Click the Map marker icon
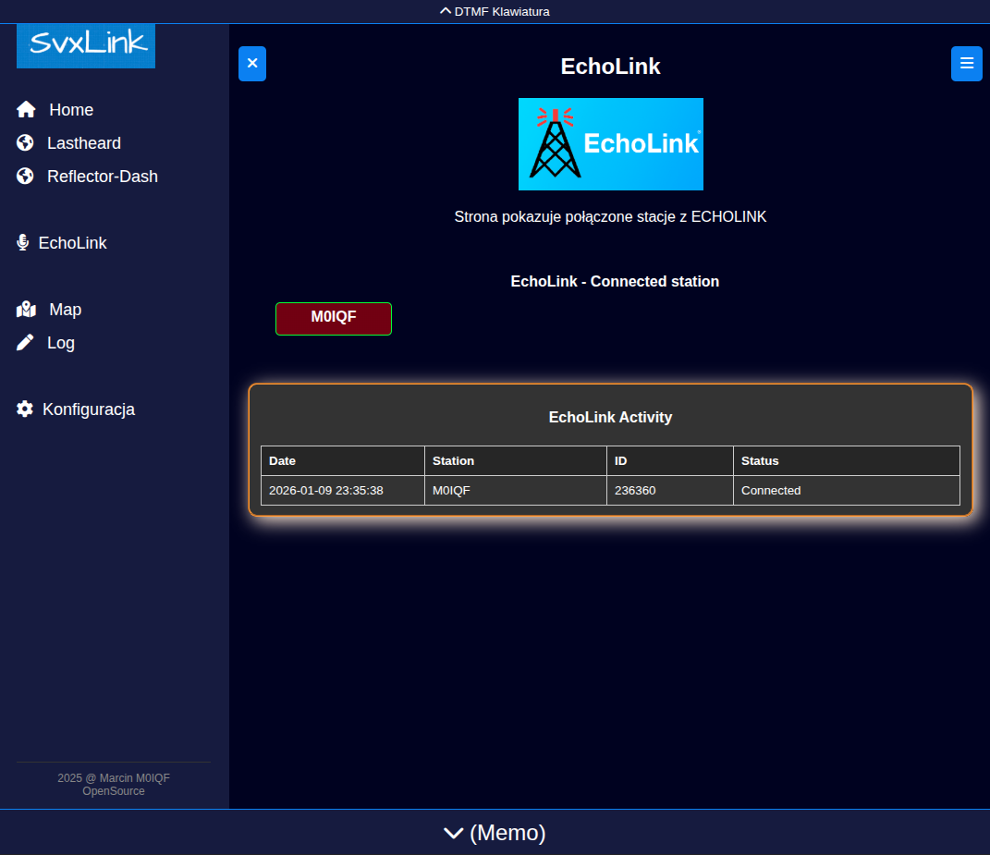The height and width of the screenshot is (855, 990). coord(26,310)
